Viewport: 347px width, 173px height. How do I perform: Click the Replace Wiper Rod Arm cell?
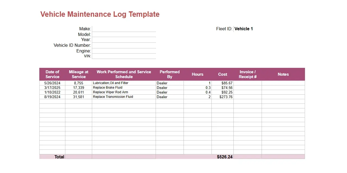point(124,92)
